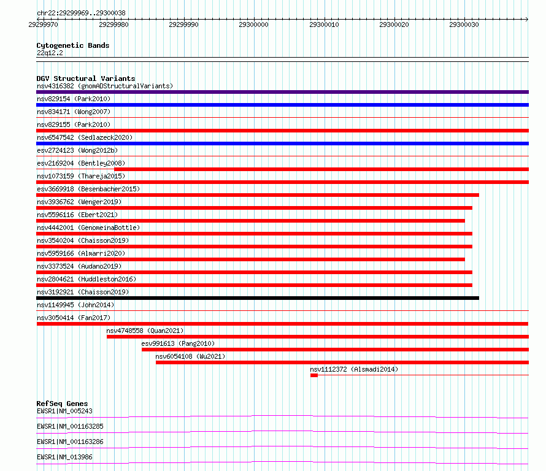Open variant nsv6547542 (Sedlazeck2020)

click(x=85, y=137)
